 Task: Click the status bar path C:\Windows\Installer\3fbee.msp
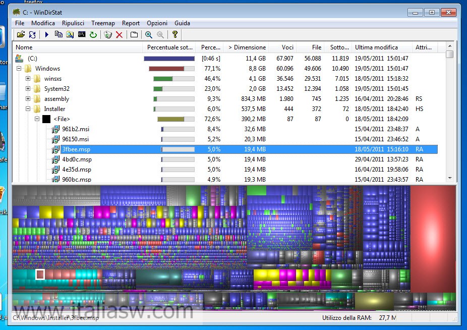(x=55, y=318)
